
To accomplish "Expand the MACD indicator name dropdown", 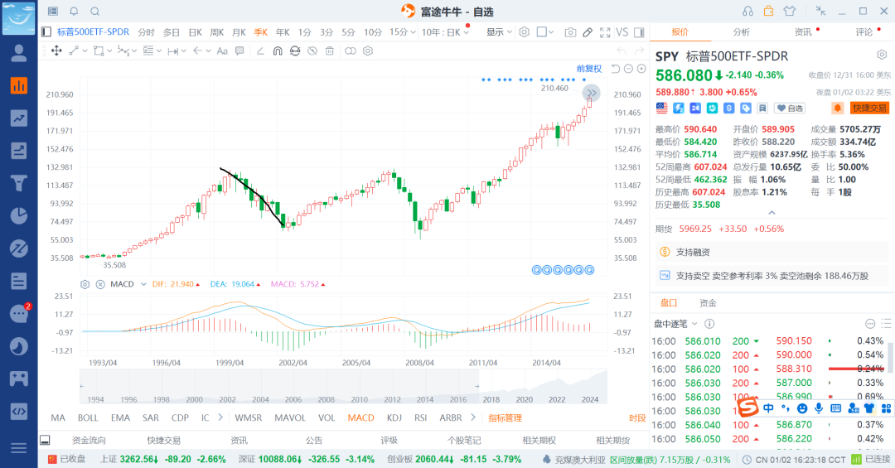I will (x=144, y=284).
